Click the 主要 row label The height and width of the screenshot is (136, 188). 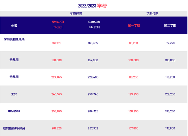14,94
